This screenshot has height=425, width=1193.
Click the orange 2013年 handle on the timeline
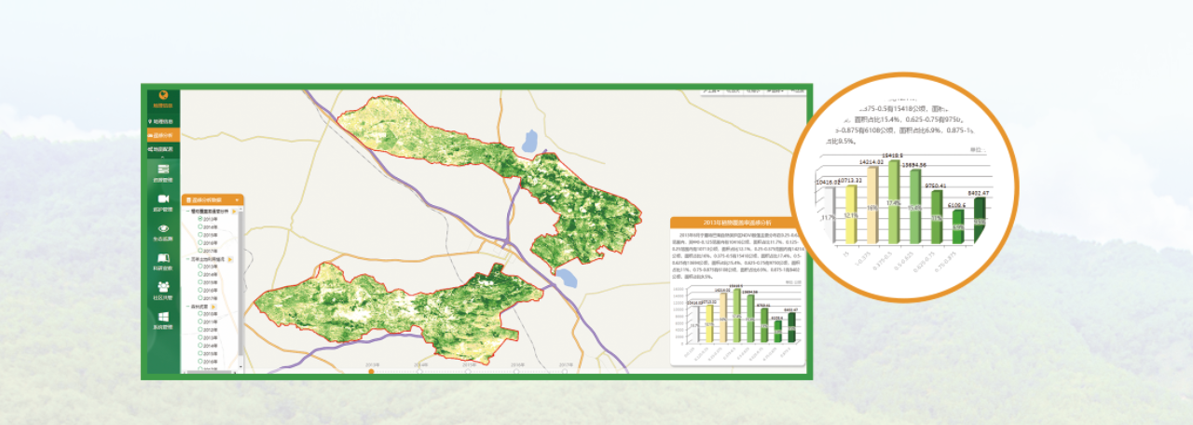(371, 372)
